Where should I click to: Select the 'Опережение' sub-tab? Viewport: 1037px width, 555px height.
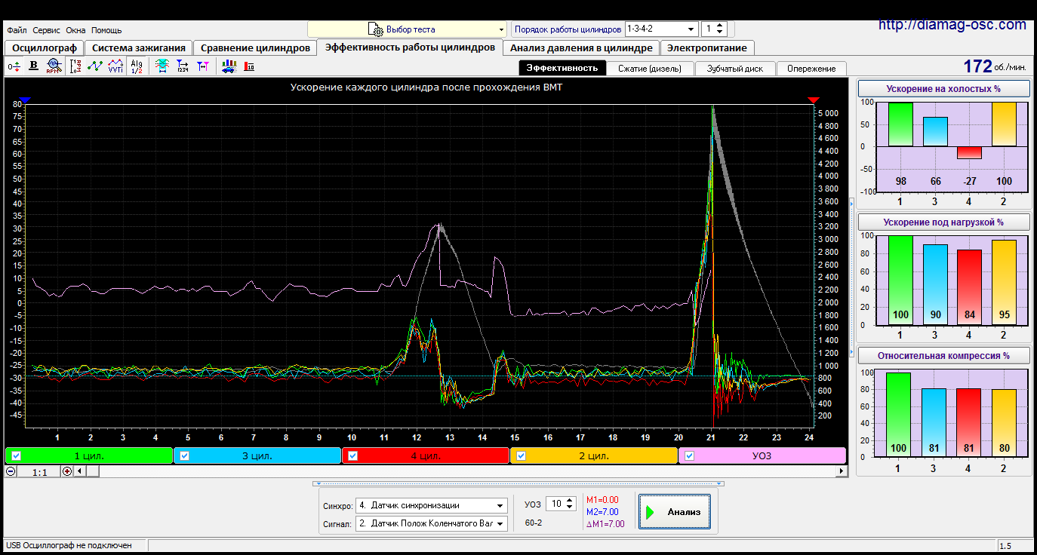pyautogui.click(x=811, y=68)
